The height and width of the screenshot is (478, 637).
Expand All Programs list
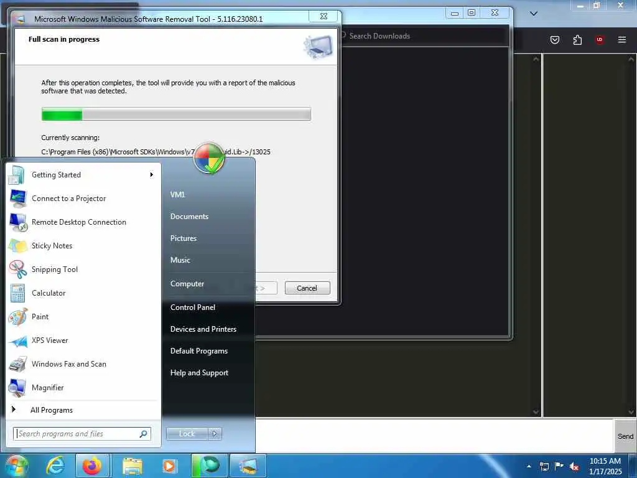click(83, 410)
